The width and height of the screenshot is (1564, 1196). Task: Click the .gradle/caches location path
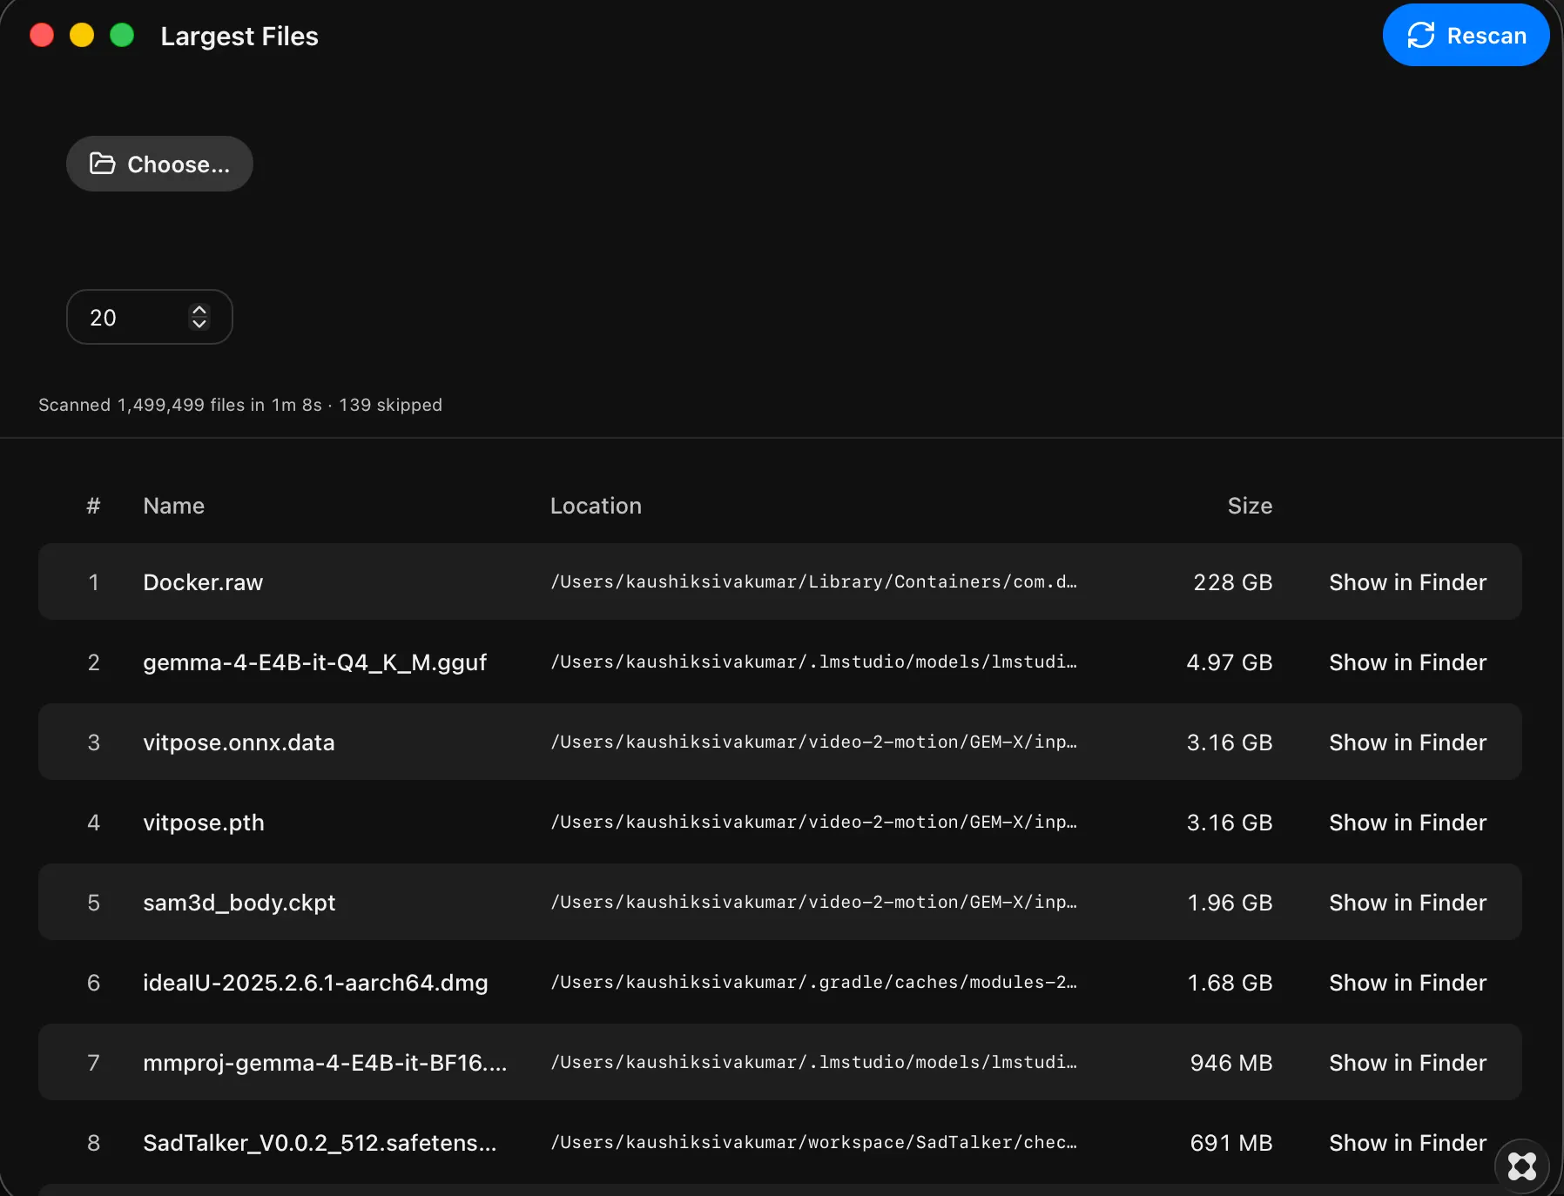(813, 983)
